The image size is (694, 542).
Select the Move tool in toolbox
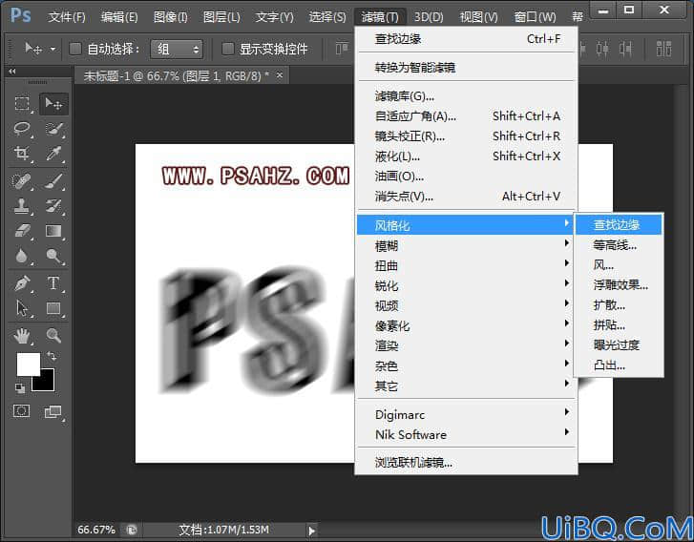pyautogui.click(x=53, y=104)
